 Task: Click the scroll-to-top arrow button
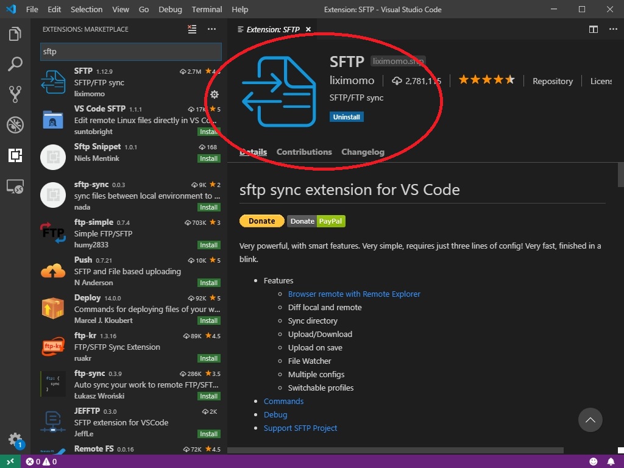tap(590, 420)
